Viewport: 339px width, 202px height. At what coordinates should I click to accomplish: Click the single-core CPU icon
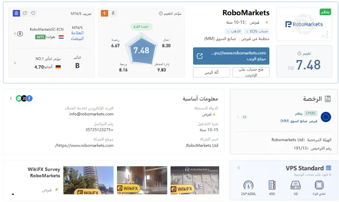pos(319,185)
